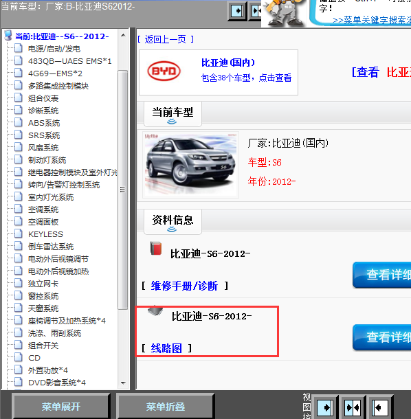Open SRS系统 tree item

point(44,135)
